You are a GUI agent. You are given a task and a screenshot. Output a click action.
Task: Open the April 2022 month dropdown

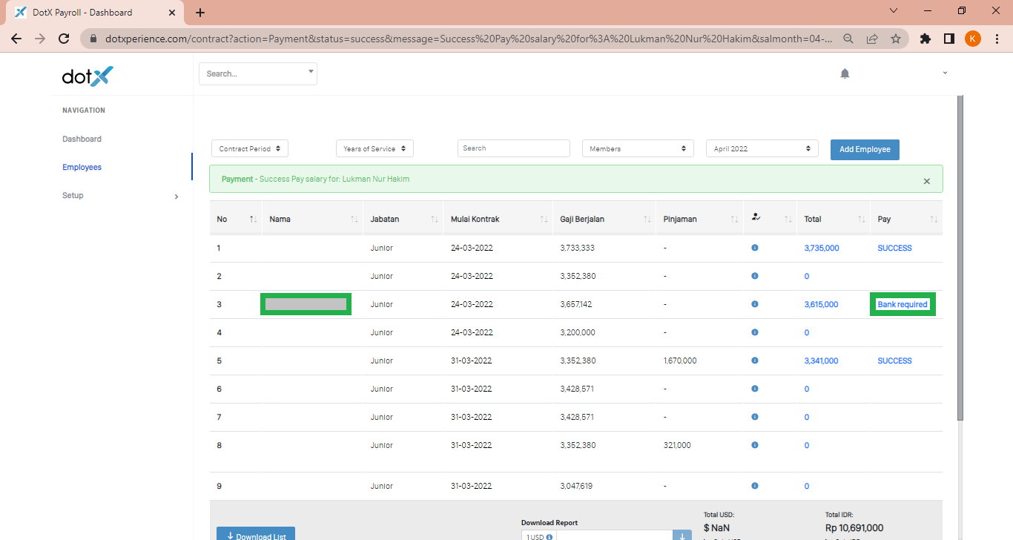(762, 148)
